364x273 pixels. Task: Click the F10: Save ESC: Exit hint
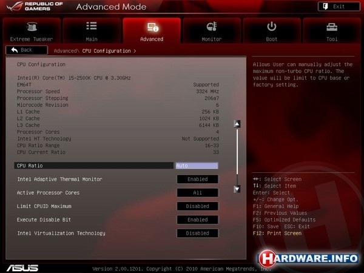[281, 226]
